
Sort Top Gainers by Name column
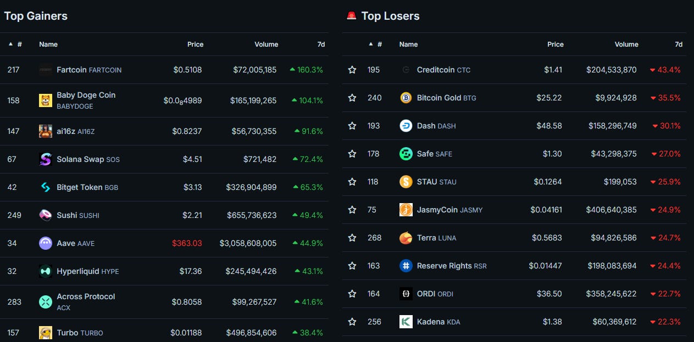[48, 44]
